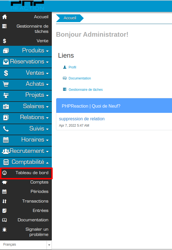The width and height of the screenshot is (172, 250).
Task: Click the Gestionnaire de tâches link under Liens
Action: [85, 90]
